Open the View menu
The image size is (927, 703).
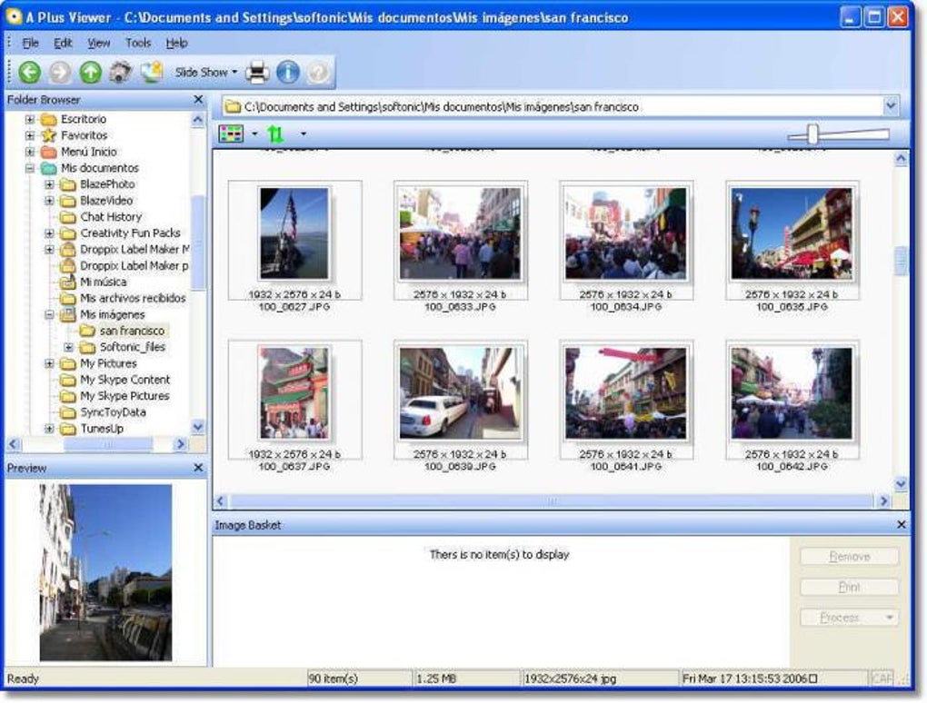pos(97,43)
